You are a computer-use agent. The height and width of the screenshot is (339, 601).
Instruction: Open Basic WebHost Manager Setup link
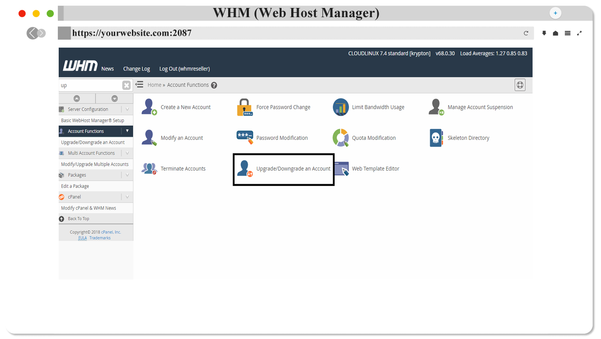coord(93,120)
